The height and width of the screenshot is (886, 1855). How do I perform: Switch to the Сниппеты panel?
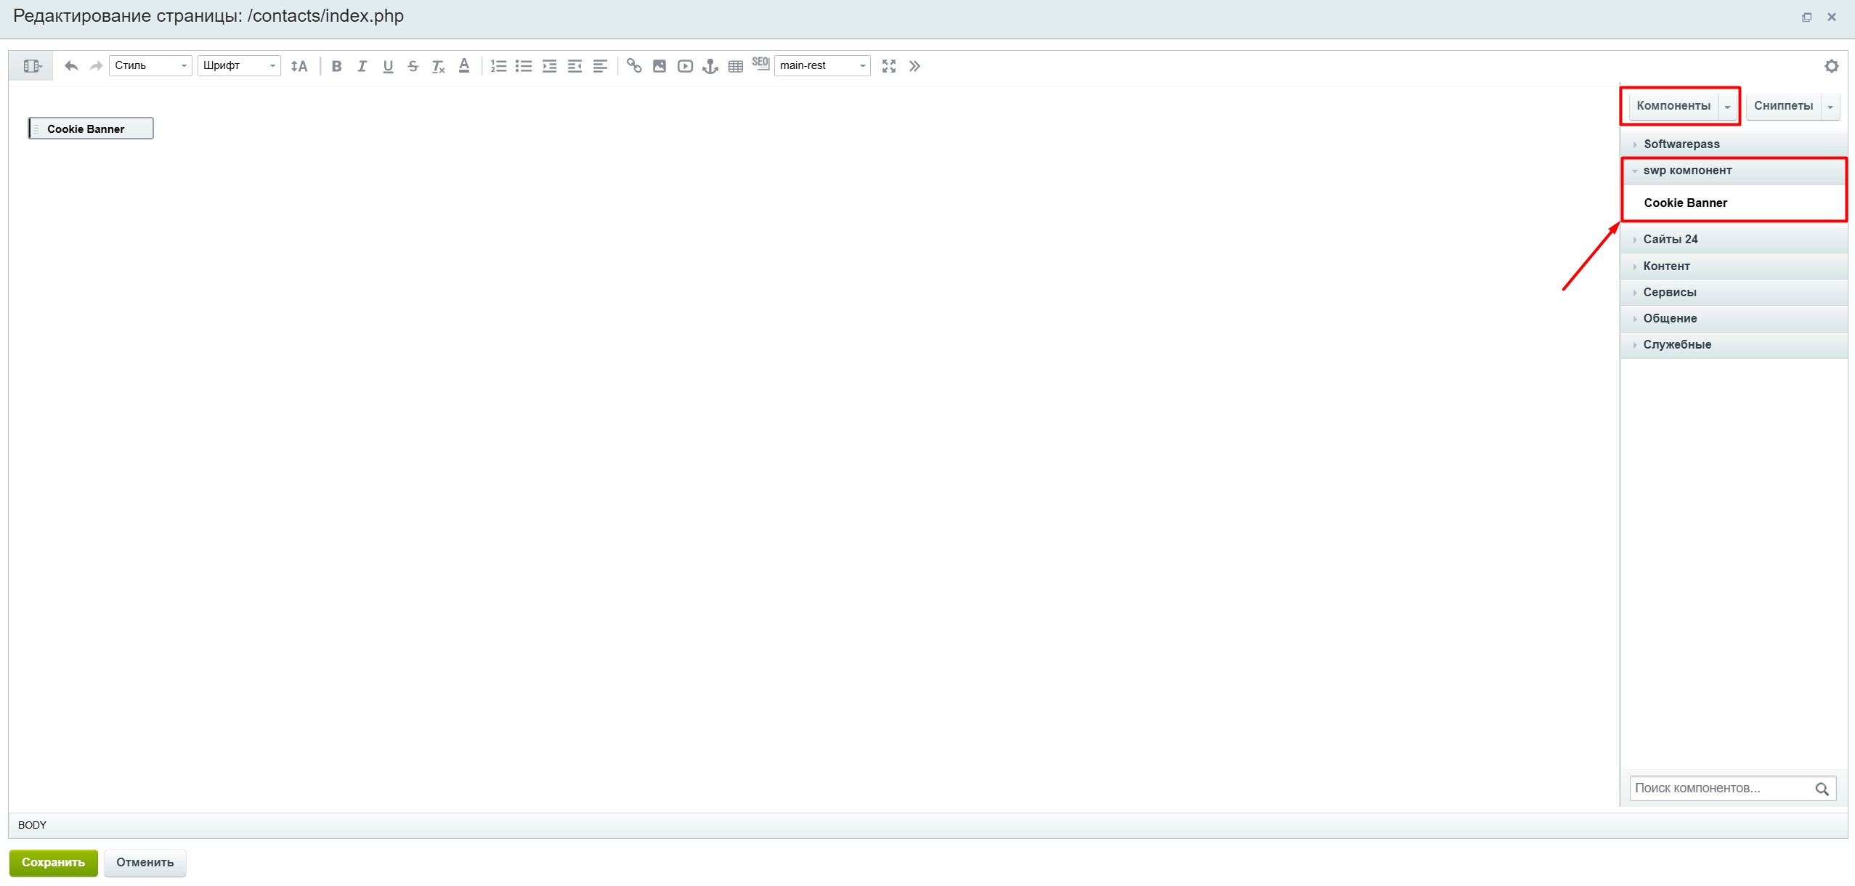click(x=1783, y=106)
